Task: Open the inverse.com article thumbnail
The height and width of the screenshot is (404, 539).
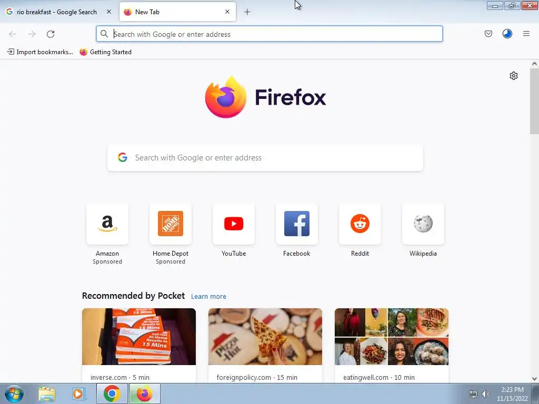Action: pos(139,337)
